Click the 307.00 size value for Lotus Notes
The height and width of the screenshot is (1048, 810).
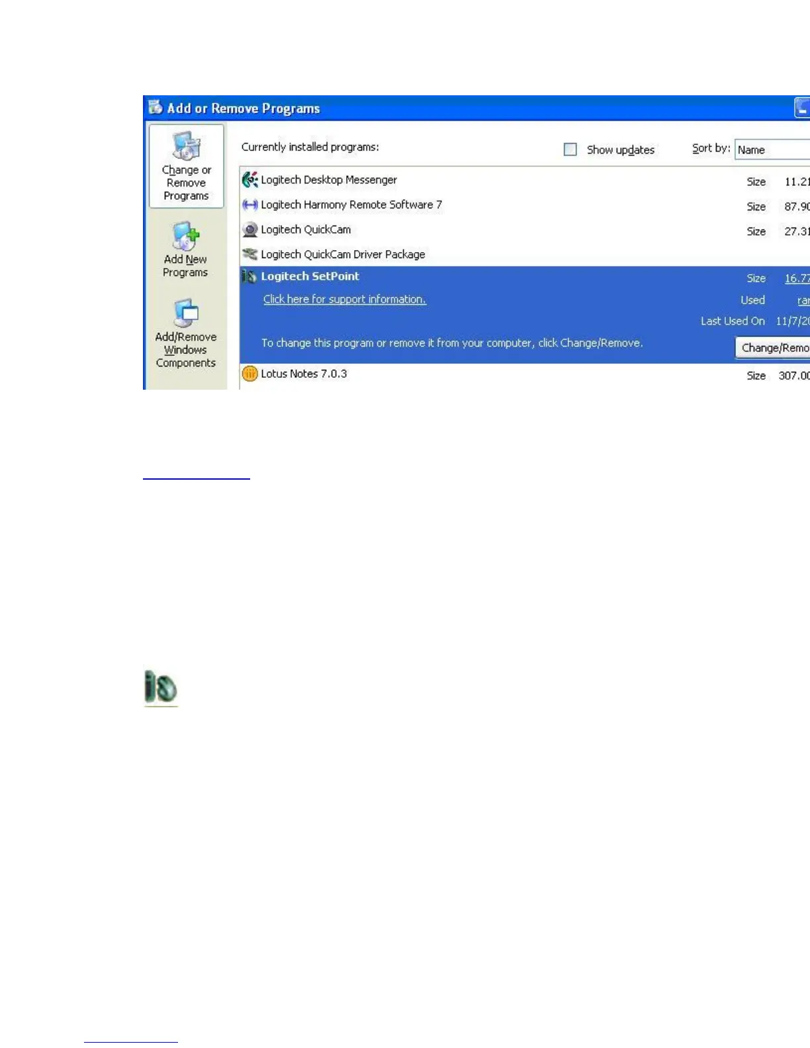794,376
